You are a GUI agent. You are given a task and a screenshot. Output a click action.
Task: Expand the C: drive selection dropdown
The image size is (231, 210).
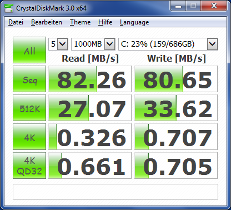click(x=168, y=44)
